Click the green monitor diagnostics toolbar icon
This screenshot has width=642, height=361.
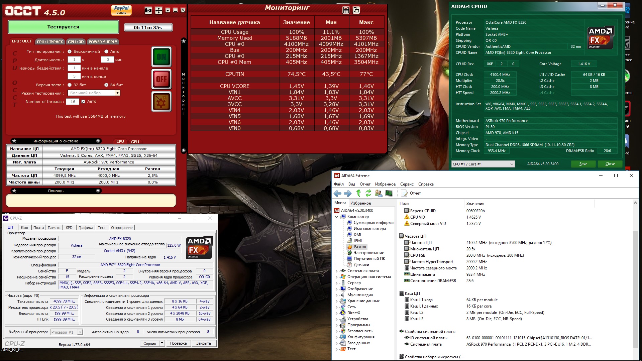pos(389,193)
